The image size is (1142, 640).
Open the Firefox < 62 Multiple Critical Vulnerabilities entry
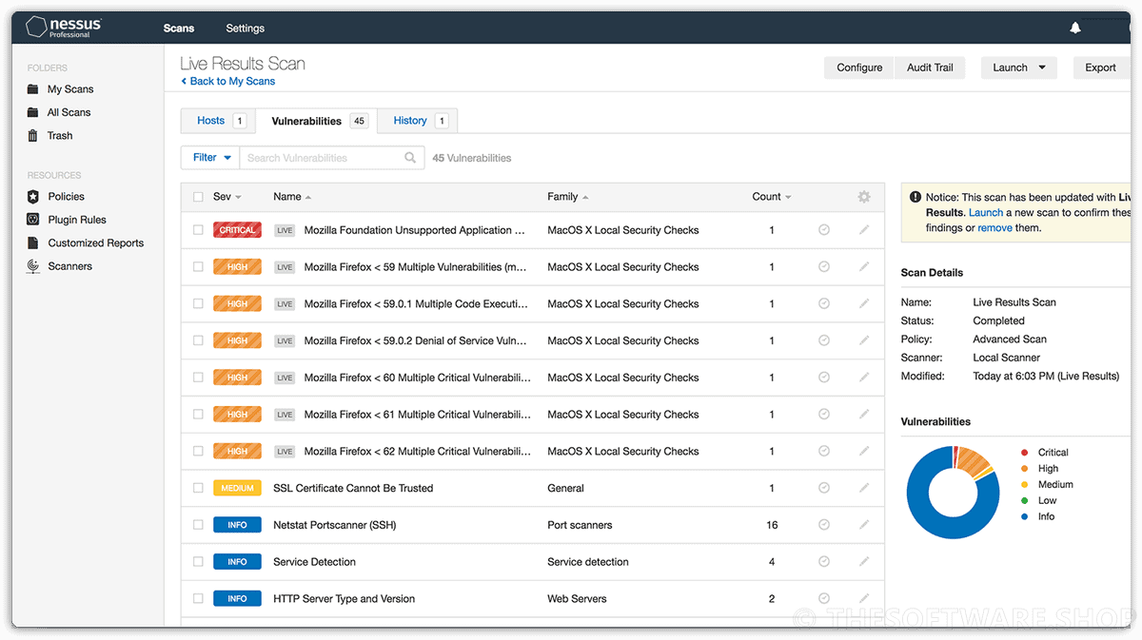417,452
